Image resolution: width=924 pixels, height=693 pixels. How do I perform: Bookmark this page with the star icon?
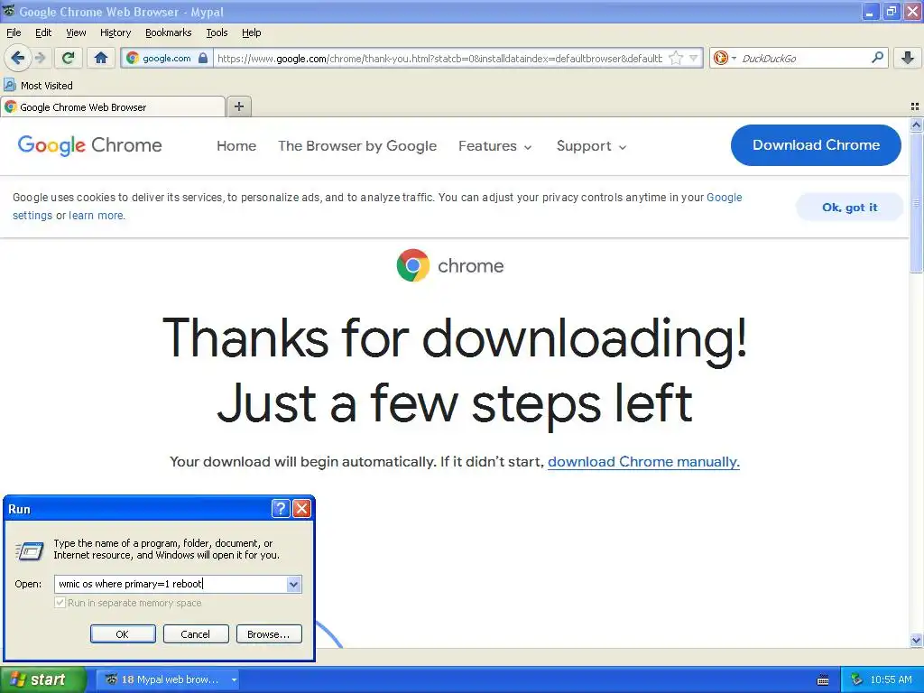point(676,58)
